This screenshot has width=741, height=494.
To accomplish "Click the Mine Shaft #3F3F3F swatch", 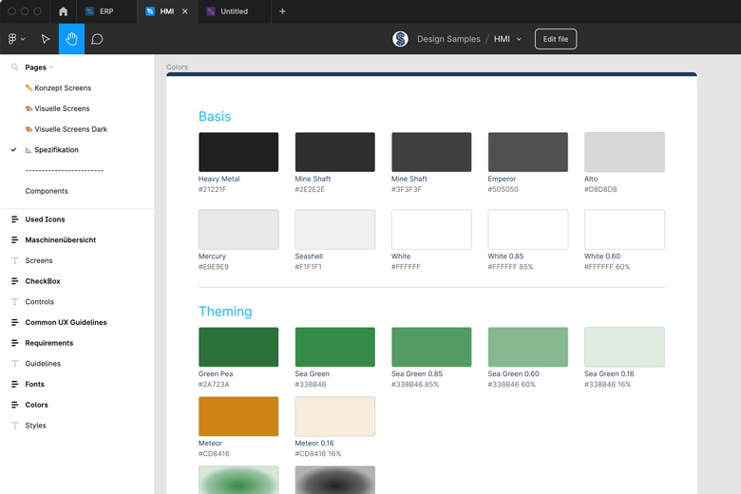I will point(431,152).
